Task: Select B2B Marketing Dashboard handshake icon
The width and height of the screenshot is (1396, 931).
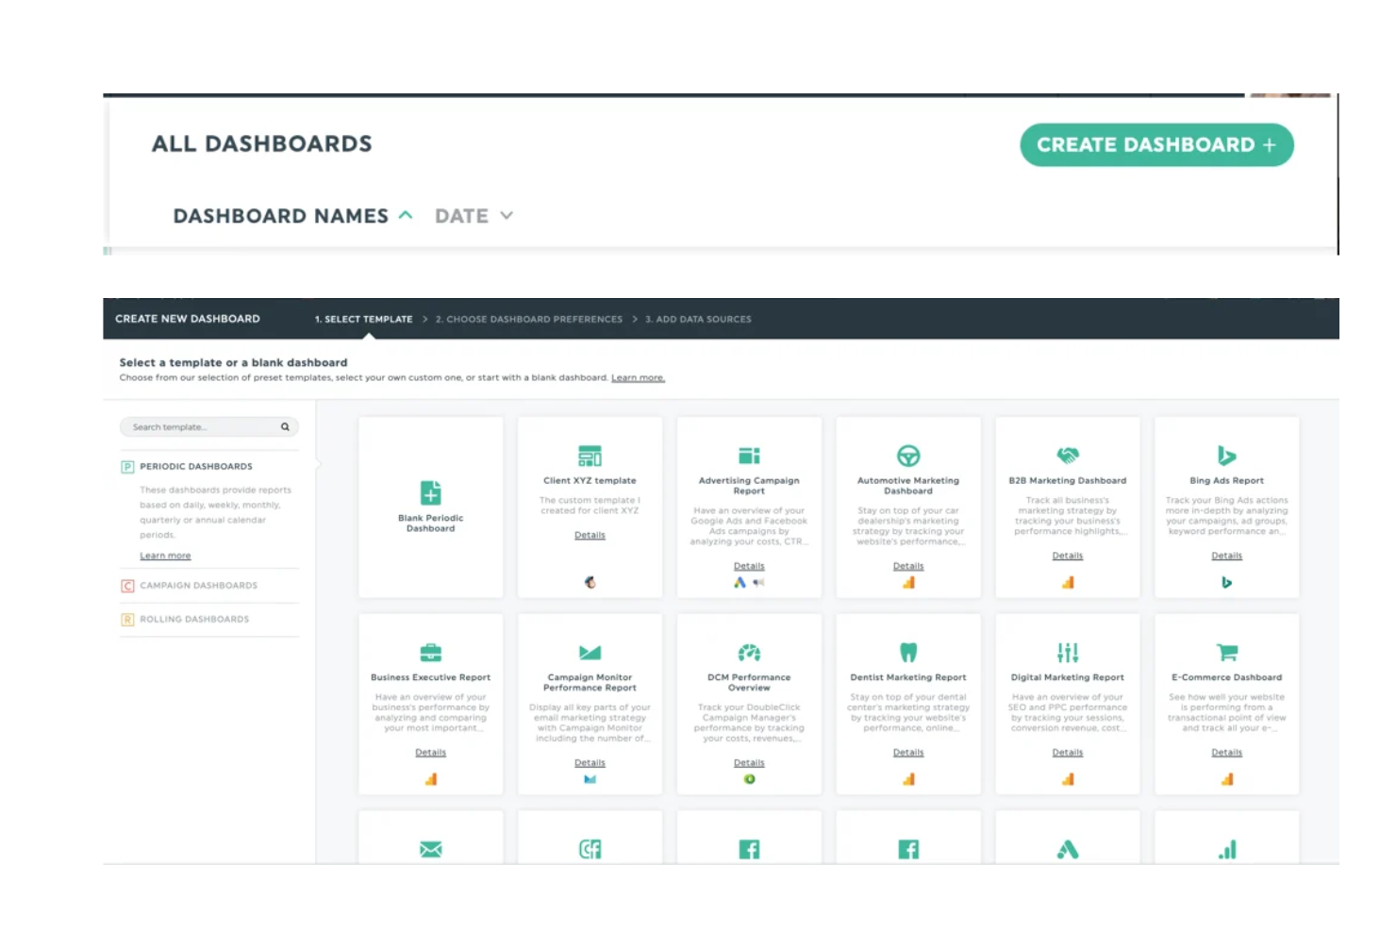Action: click(x=1068, y=456)
